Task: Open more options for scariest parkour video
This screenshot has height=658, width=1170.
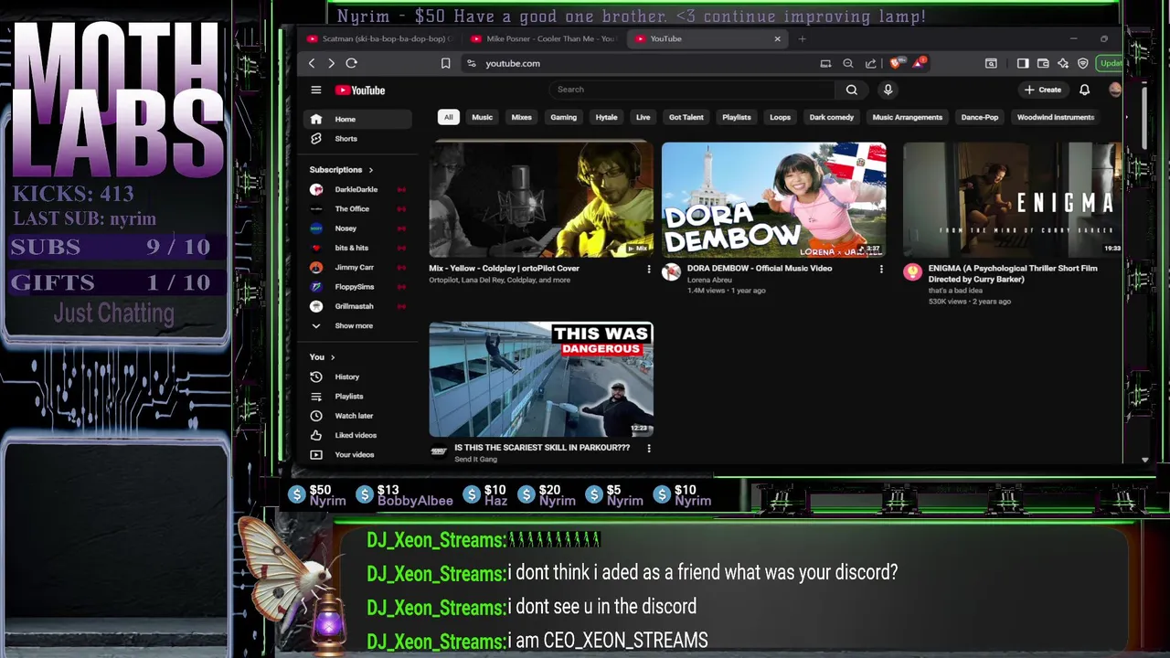Action: coord(649,448)
